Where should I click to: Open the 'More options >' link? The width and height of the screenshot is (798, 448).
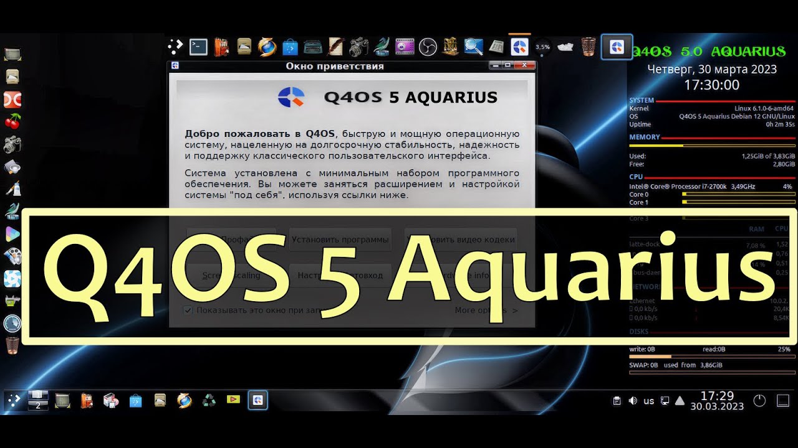(x=486, y=310)
